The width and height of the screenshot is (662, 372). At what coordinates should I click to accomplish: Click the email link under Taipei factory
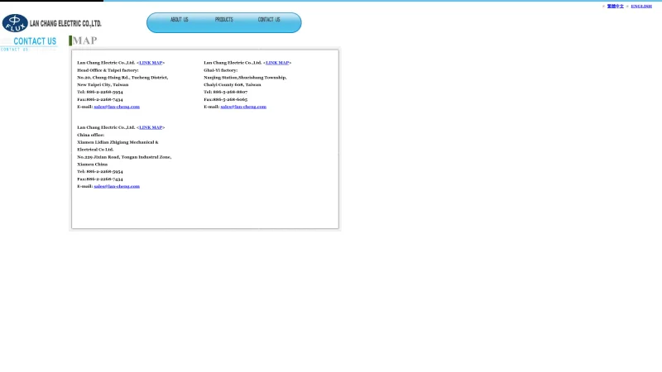click(117, 107)
